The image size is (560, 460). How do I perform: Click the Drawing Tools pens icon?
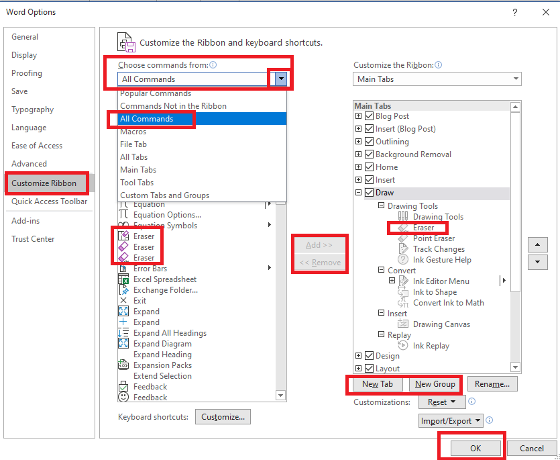pos(403,216)
